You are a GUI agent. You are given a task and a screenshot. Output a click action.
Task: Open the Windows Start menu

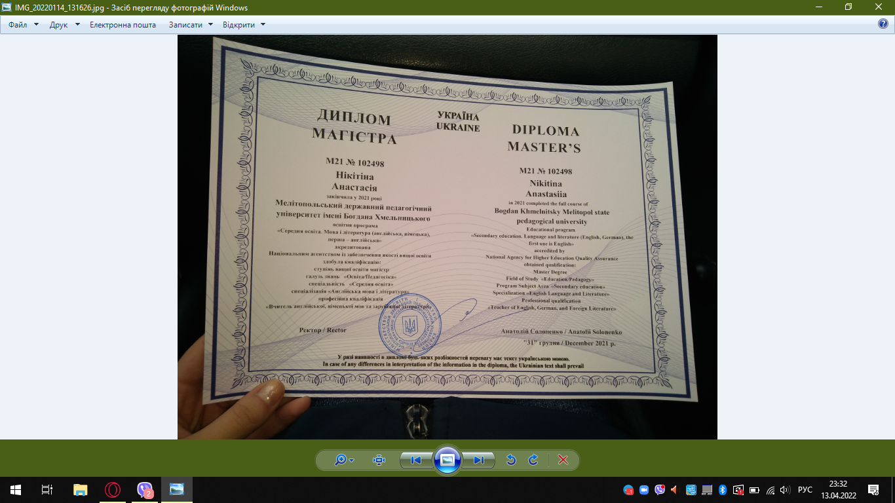[16, 490]
